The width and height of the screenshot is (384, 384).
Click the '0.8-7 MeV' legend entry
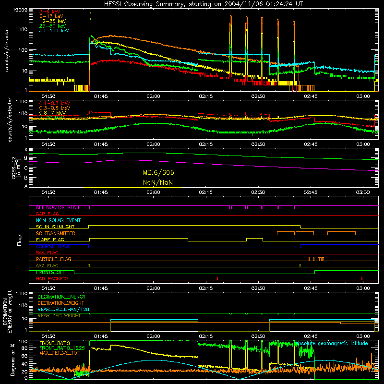pos(52,113)
